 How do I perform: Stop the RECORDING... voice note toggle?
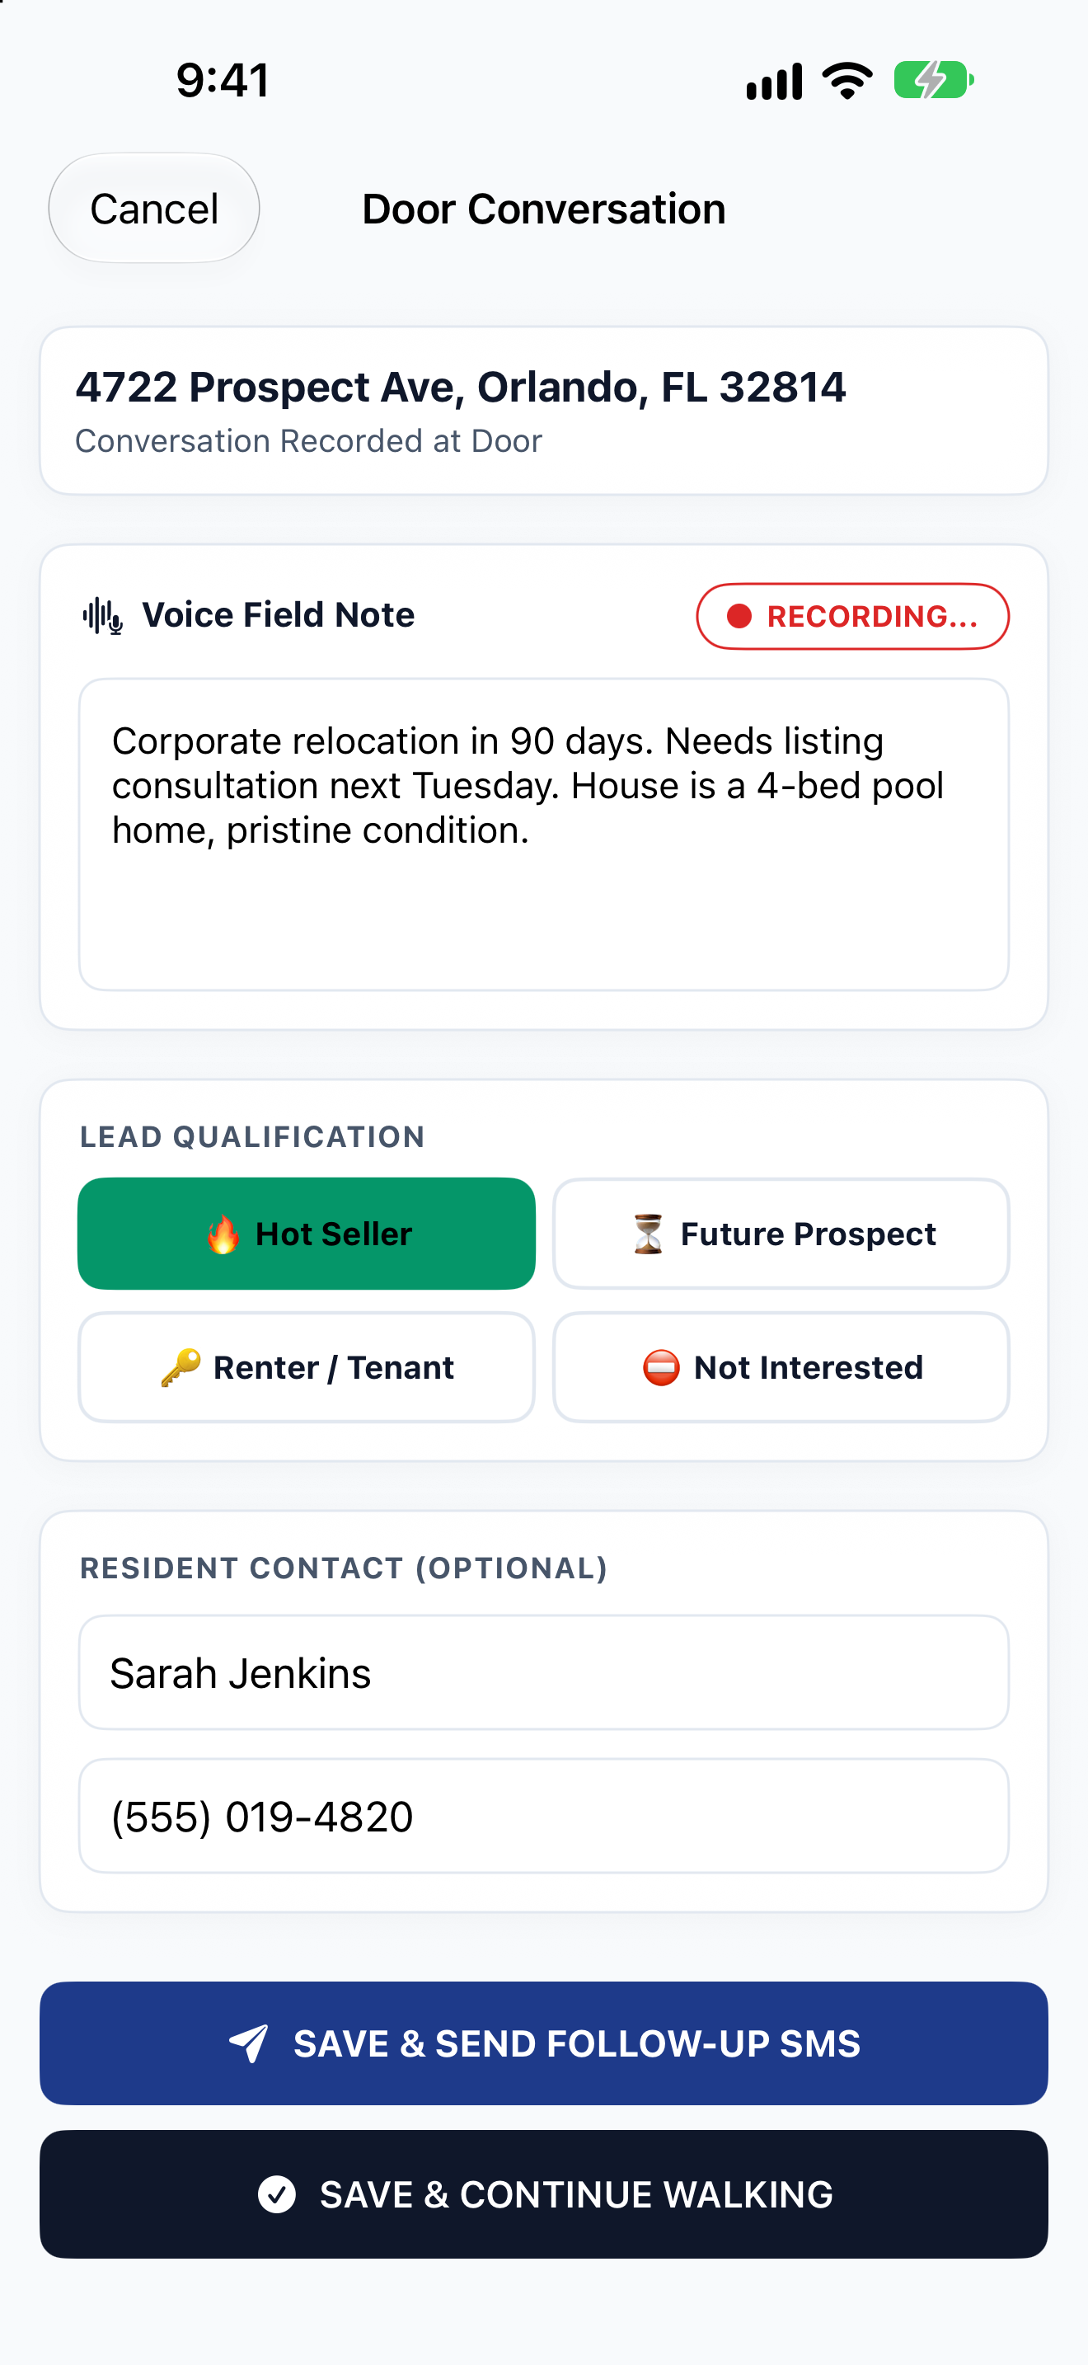tap(852, 616)
